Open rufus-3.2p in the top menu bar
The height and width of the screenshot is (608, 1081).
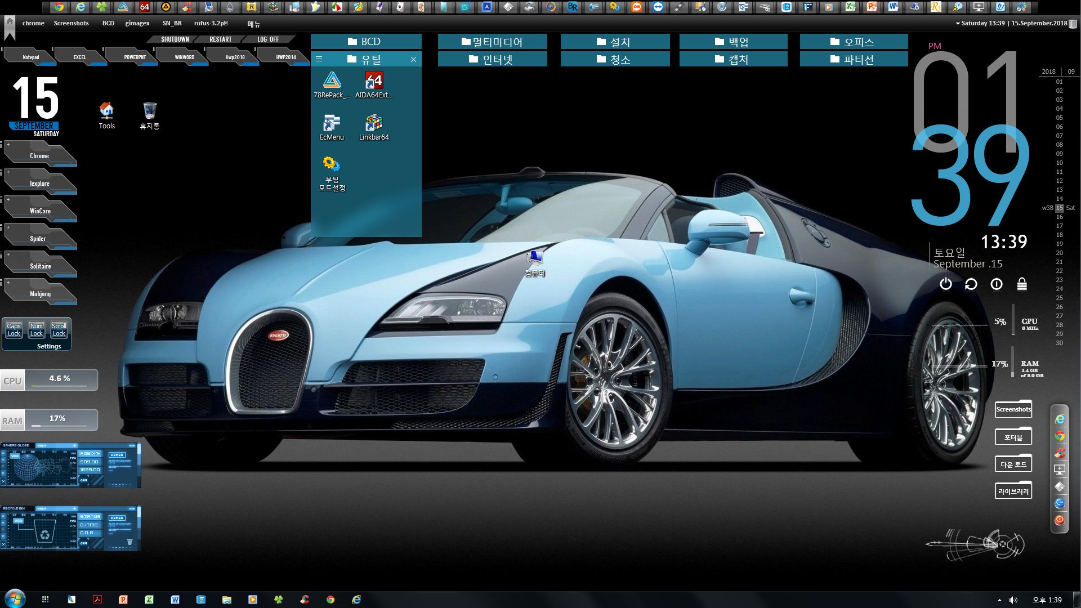pyautogui.click(x=211, y=23)
